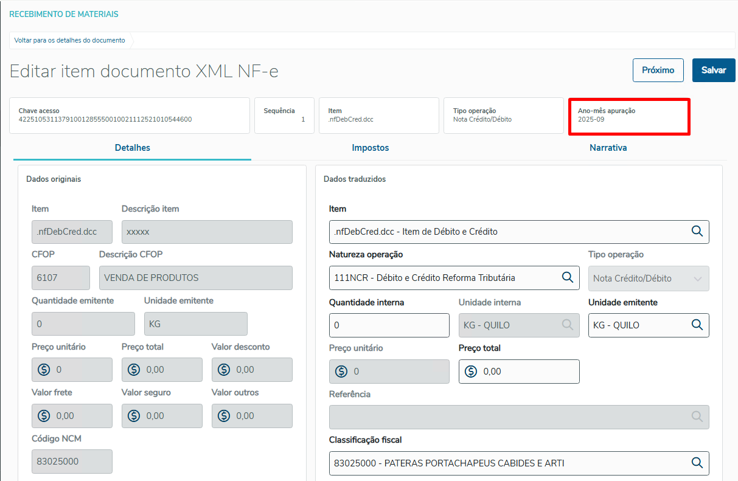Focus the Classificação fiscal text field

505,463
